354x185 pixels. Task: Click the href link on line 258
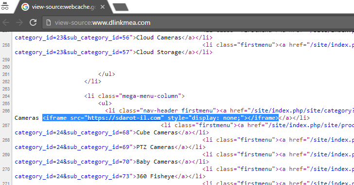pyautogui.click(x=332, y=45)
